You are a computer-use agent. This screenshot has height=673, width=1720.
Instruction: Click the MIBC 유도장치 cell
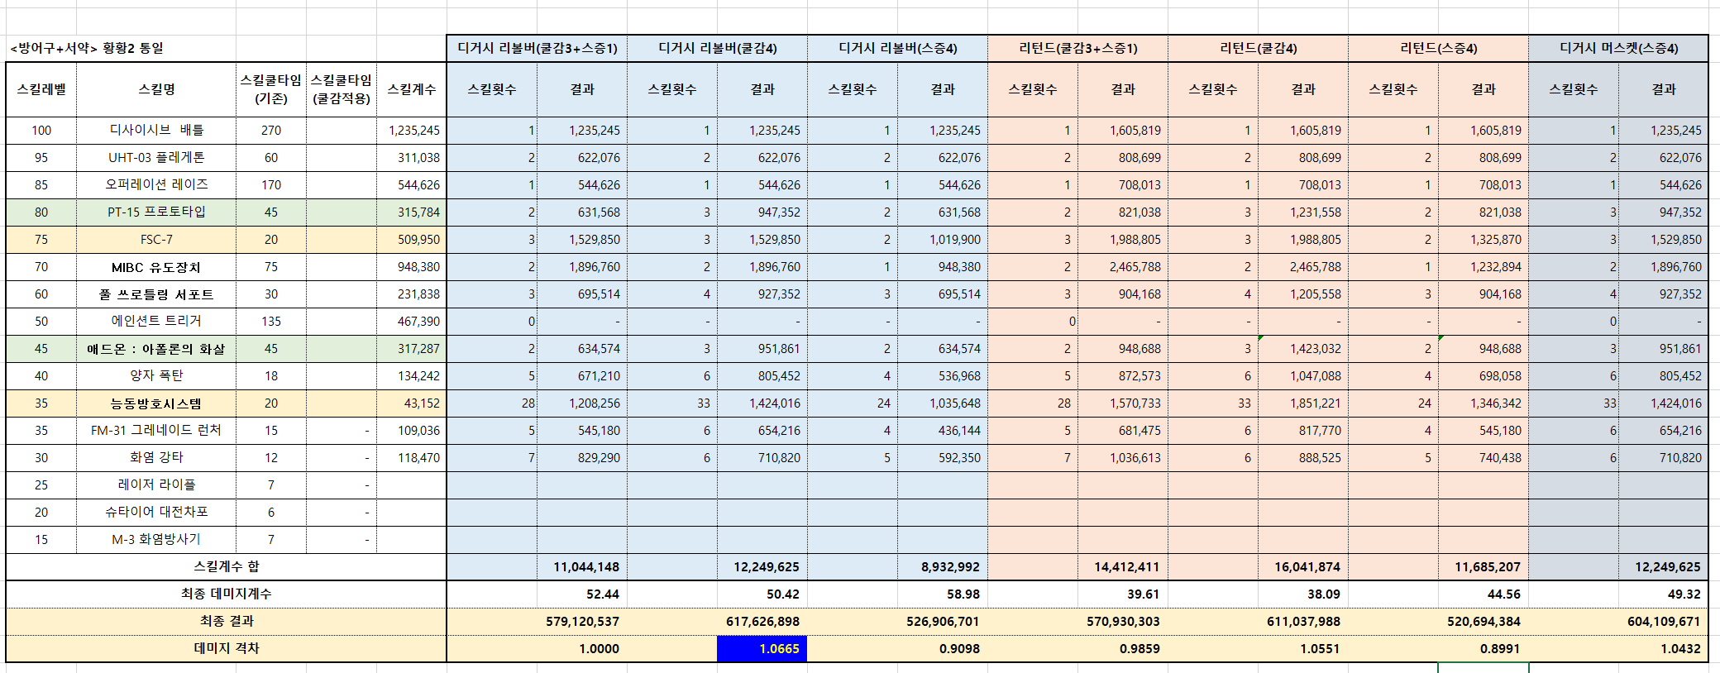tap(156, 267)
